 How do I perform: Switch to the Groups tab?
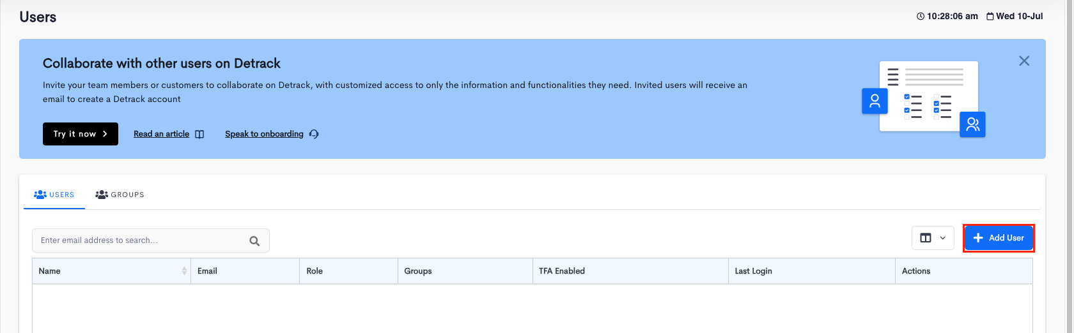[120, 195]
